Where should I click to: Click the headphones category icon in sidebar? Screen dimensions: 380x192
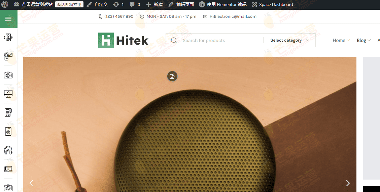pos(8,150)
